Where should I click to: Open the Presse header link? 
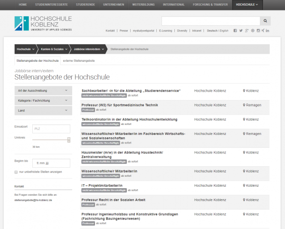123,31
